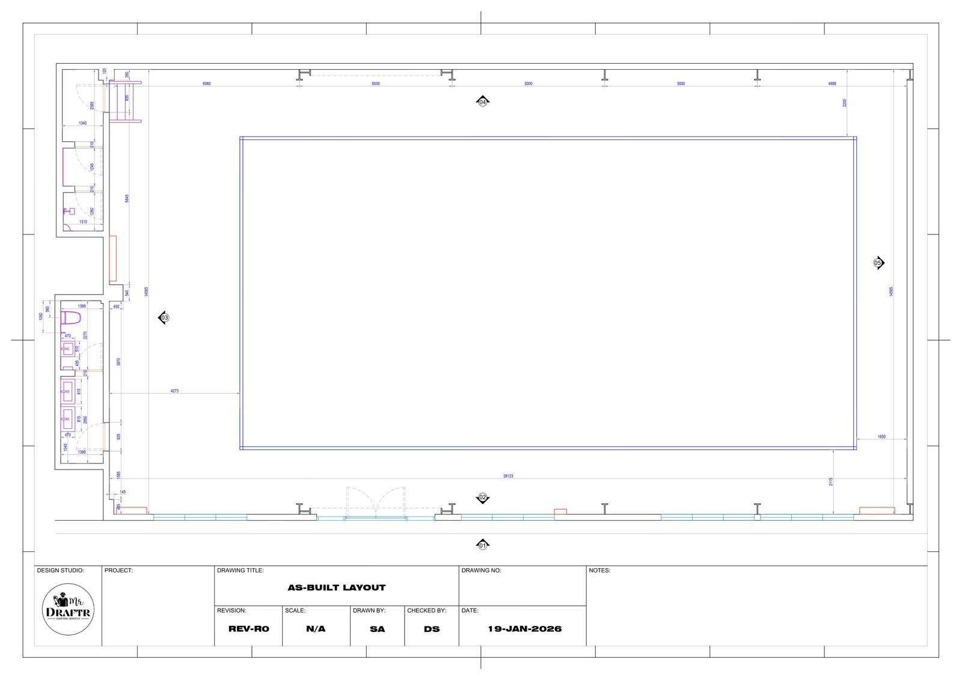Click the NOTES section in the title block

coord(757,606)
